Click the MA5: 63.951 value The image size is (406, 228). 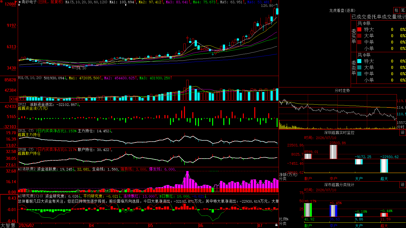(x=232, y=2)
